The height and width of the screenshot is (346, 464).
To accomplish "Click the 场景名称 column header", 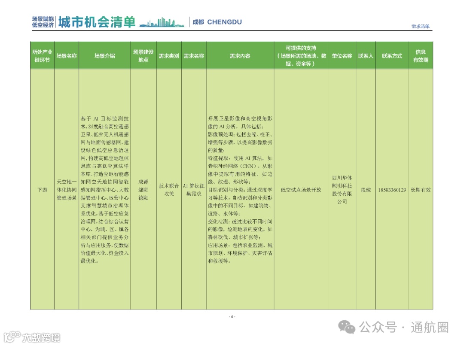I will [67, 56].
